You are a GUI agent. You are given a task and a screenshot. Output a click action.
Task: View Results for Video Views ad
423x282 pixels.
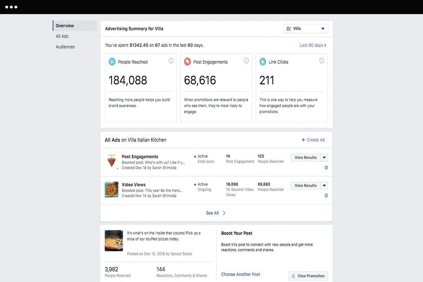(x=306, y=185)
